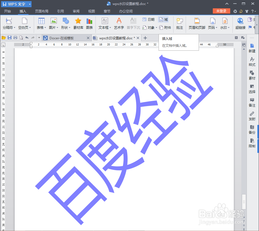Click the field (域) button
Screen dimensions: 259x231
(x=163, y=19)
